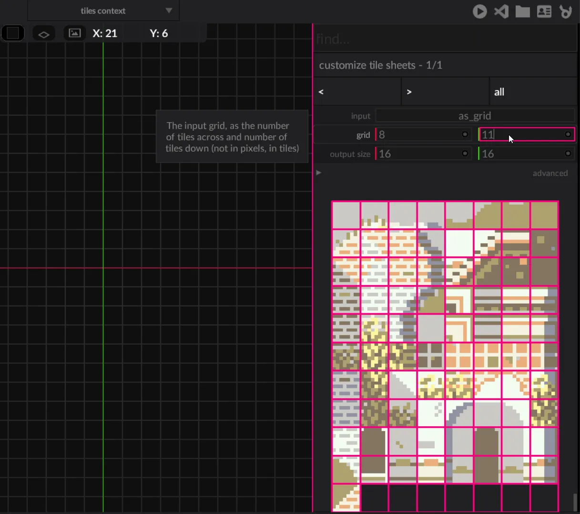Click the round knob on grid height field
Image resolution: width=580 pixels, height=514 pixels.
568,134
